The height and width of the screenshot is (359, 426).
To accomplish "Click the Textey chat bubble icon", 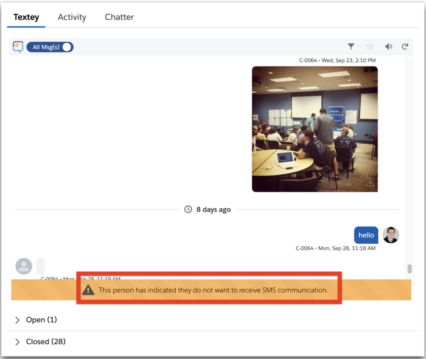I will point(18,47).
